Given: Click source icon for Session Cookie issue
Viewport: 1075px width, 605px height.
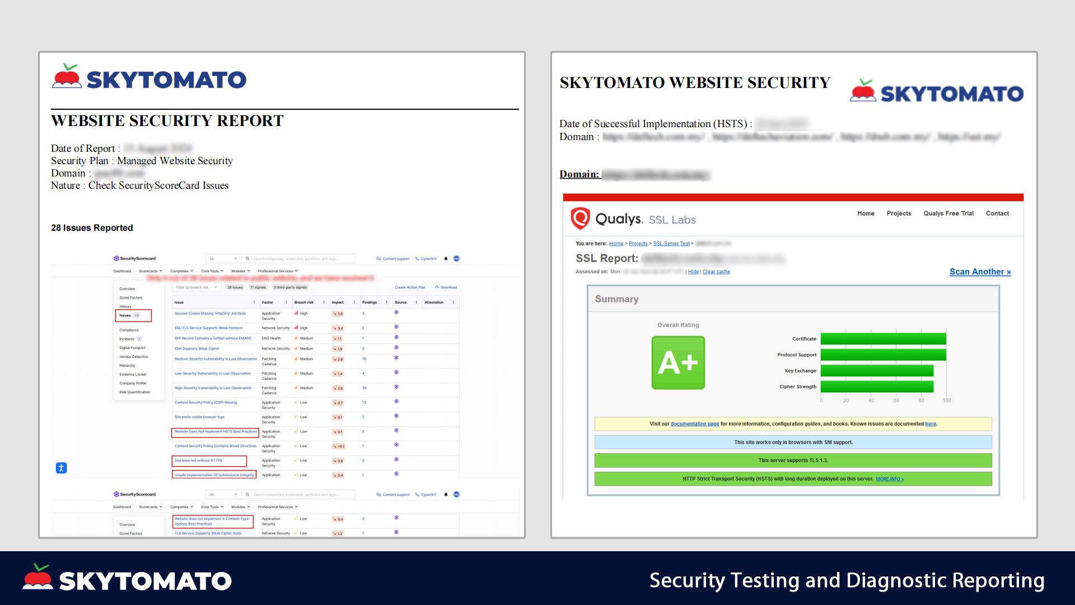Looking at the screenshot, I should tap(396, 313).
